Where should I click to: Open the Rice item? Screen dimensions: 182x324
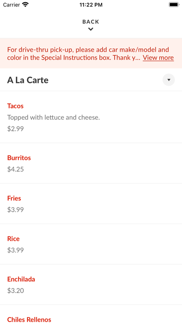[91, 244]
